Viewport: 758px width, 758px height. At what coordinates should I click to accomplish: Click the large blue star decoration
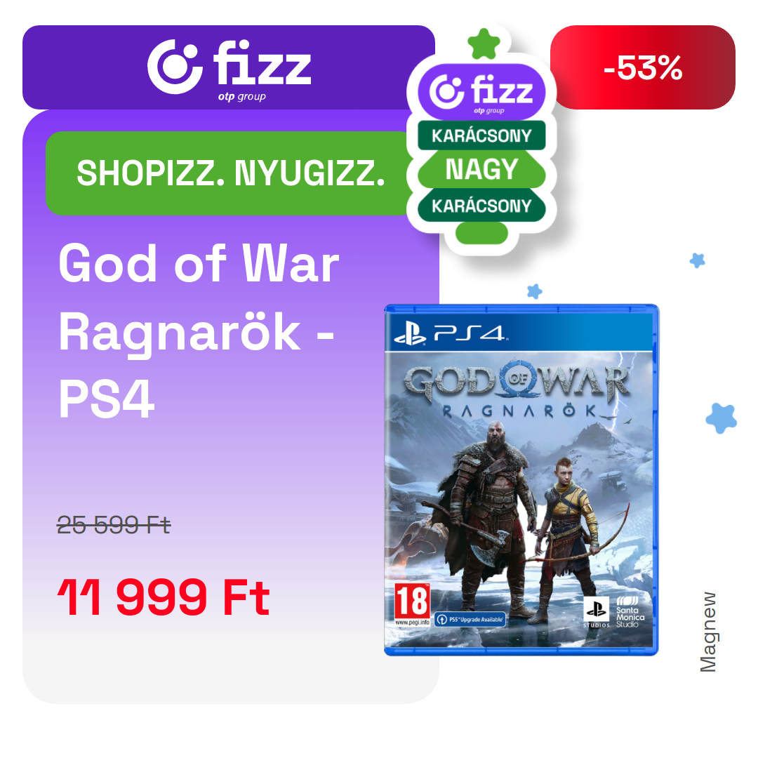coord(722,418)
